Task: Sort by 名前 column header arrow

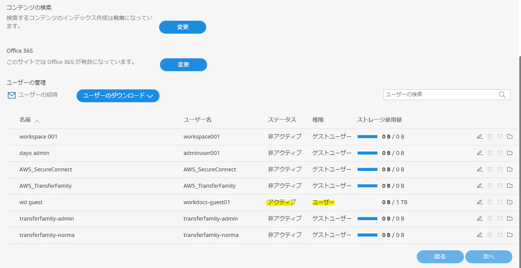Action: click(37, 120)
